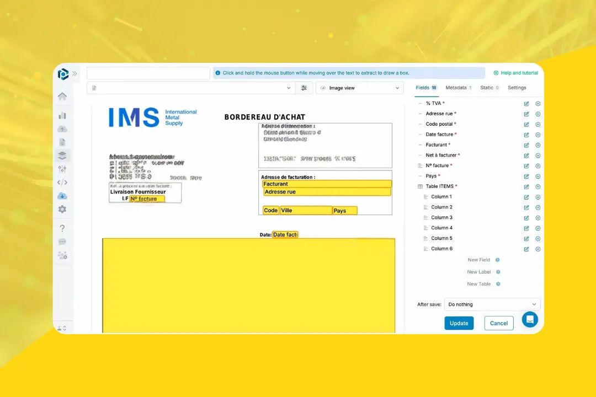
Task: Open the documents page icon in sidebar
Action: [x=62, y=142]
